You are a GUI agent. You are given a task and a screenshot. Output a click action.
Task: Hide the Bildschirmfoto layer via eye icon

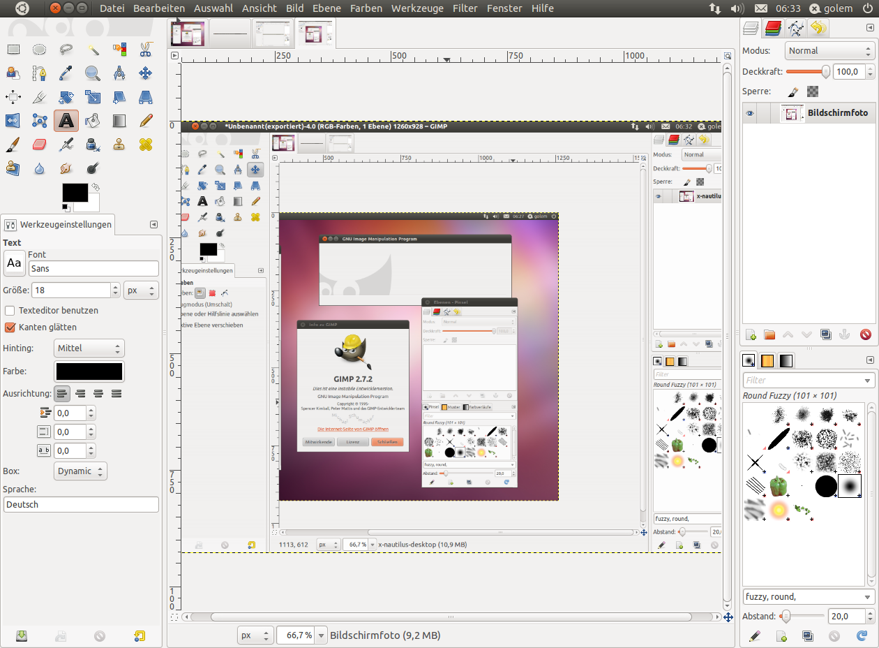point(750,113)
